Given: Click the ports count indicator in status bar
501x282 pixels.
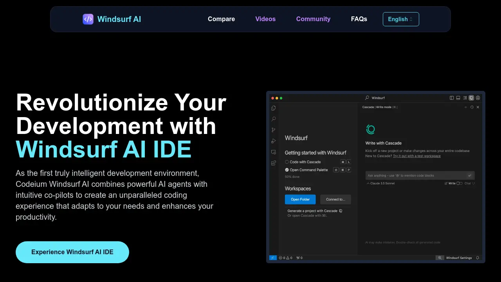Looking at the screenshot, I should 299,258.
